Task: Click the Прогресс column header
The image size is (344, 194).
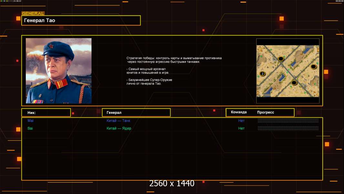Action: coord(266,112)
